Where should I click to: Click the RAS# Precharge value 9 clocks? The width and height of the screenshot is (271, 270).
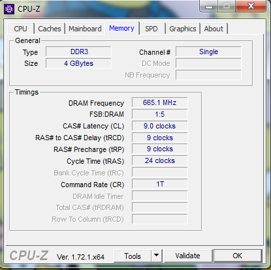(x=160, y=149)
